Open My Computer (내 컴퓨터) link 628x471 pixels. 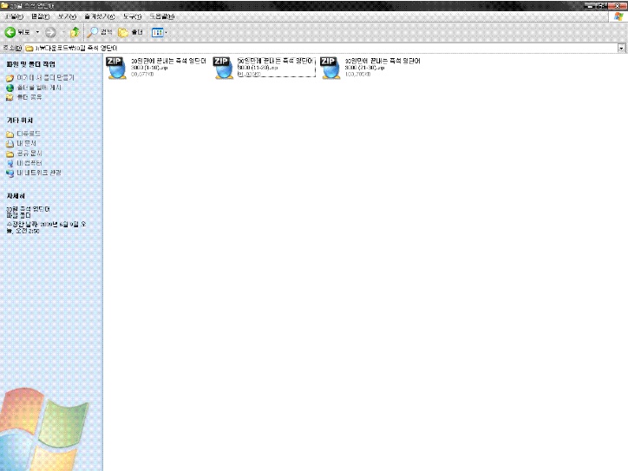[29, 163]
